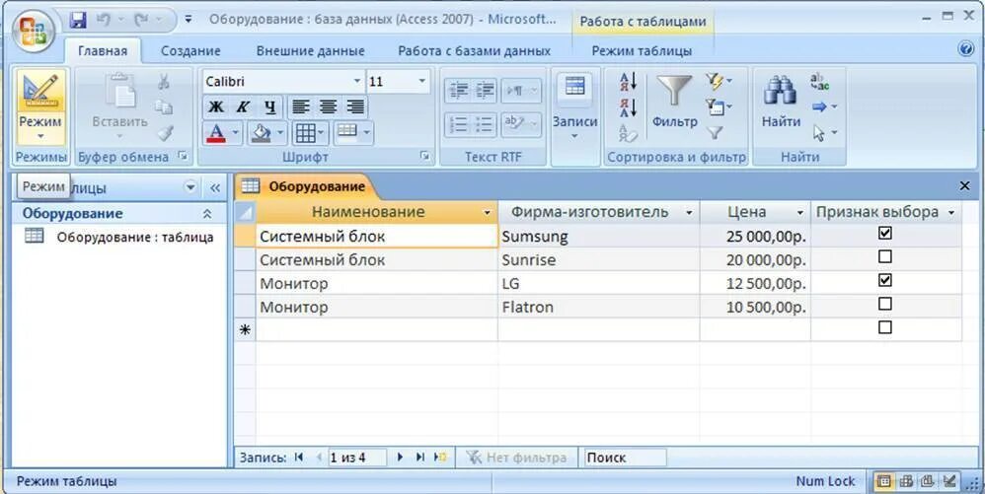Viewport: 985px width, 494px height.
Task: Collapse the navigation pane with double chevron
Action: click(x=215, y=187)
